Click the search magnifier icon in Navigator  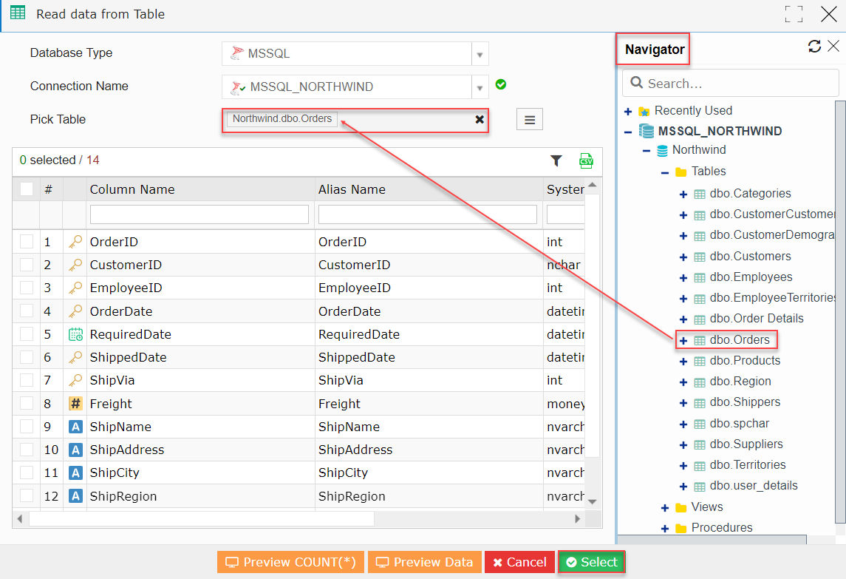637,83
